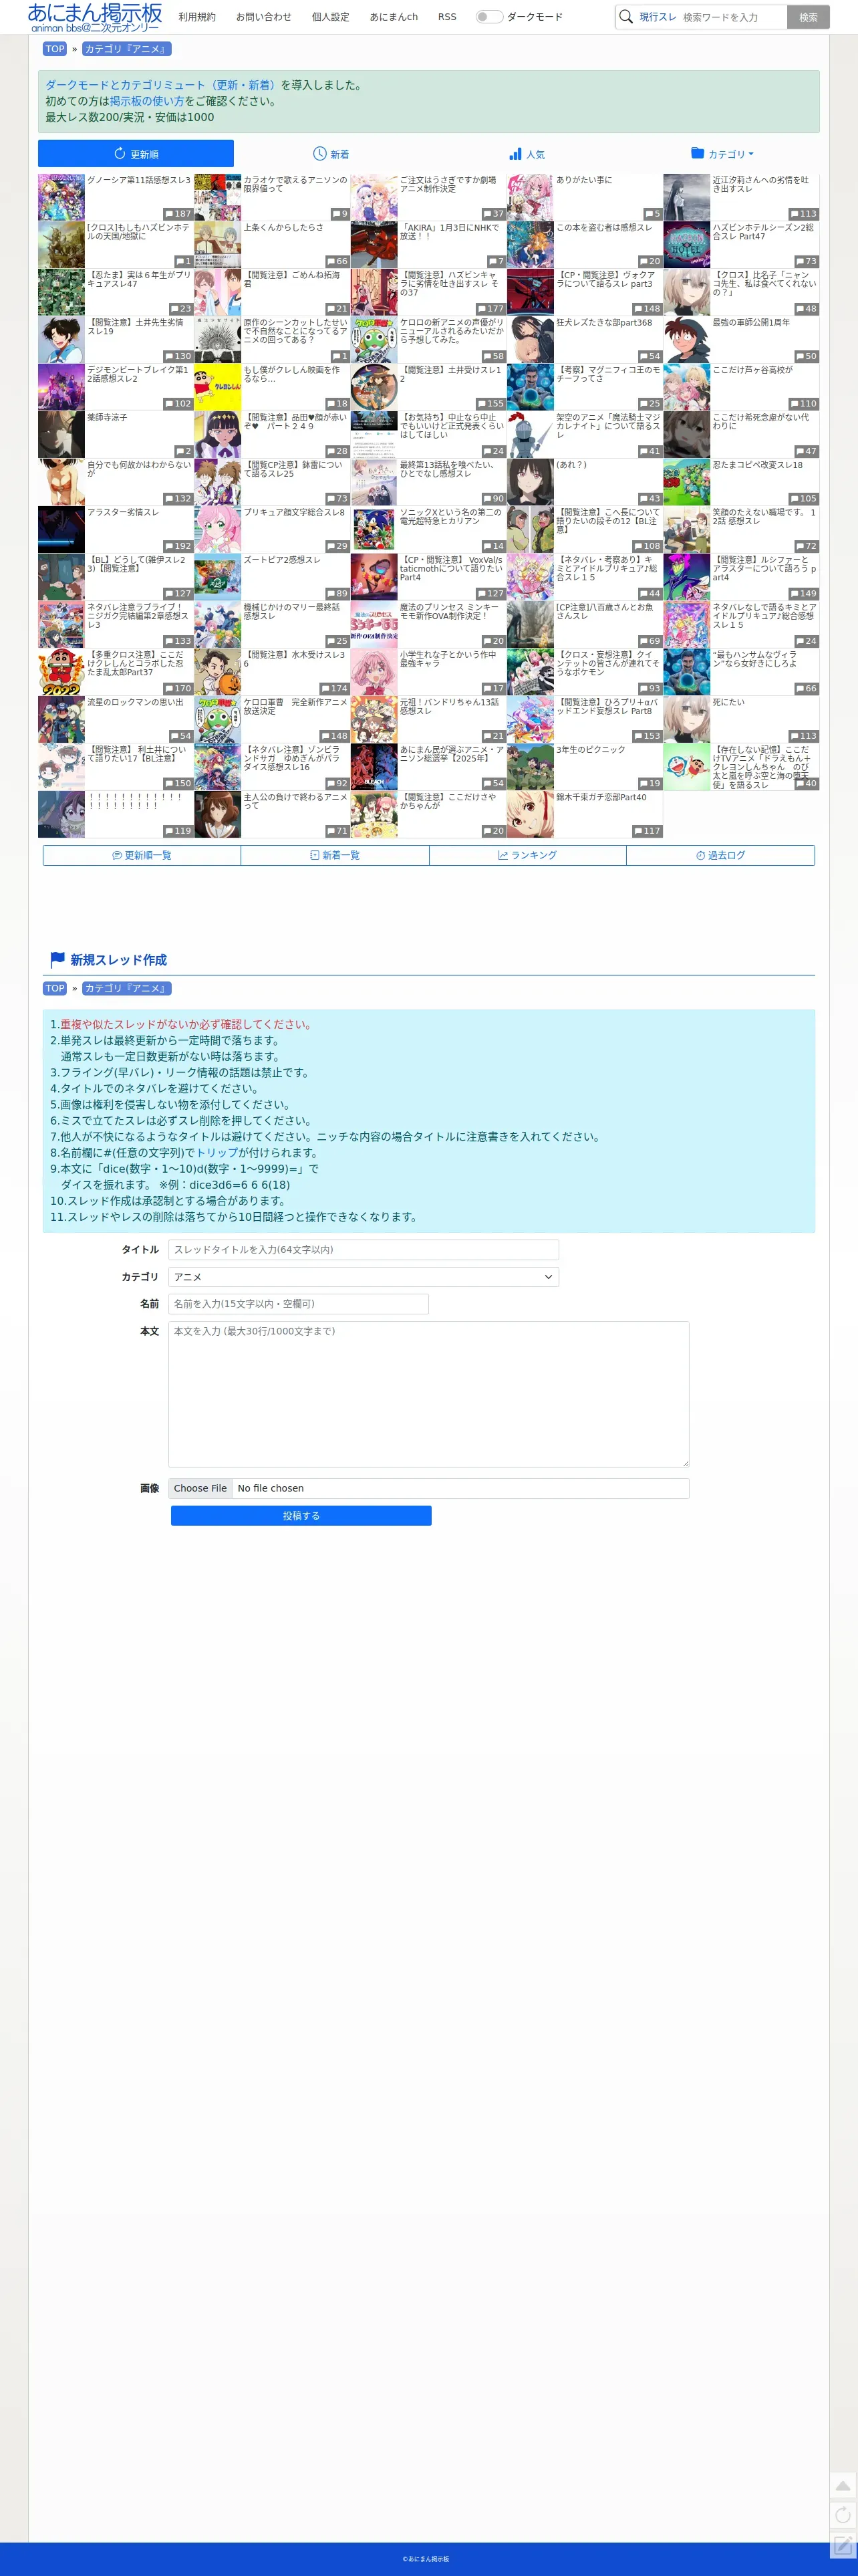Open thread titled 狂犬レズたきな部part368

pyautogui.click(x=604, y=323)
